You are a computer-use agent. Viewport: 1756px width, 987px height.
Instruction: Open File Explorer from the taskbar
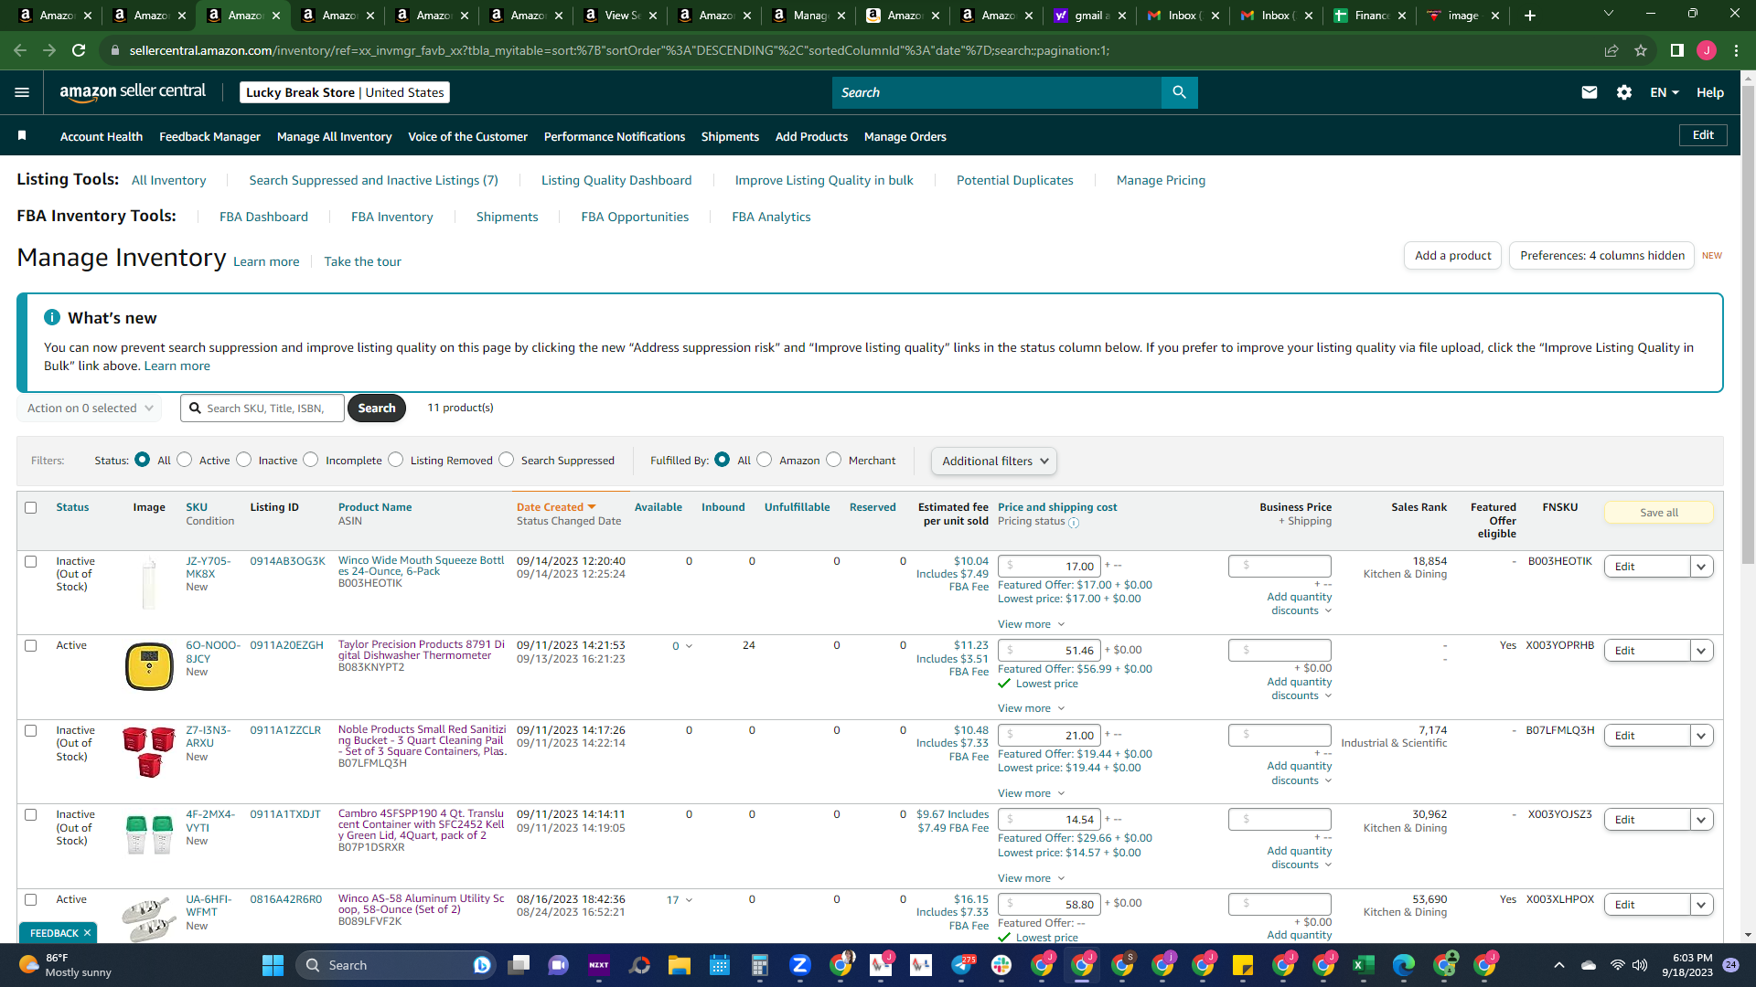(x=679, y=965)
